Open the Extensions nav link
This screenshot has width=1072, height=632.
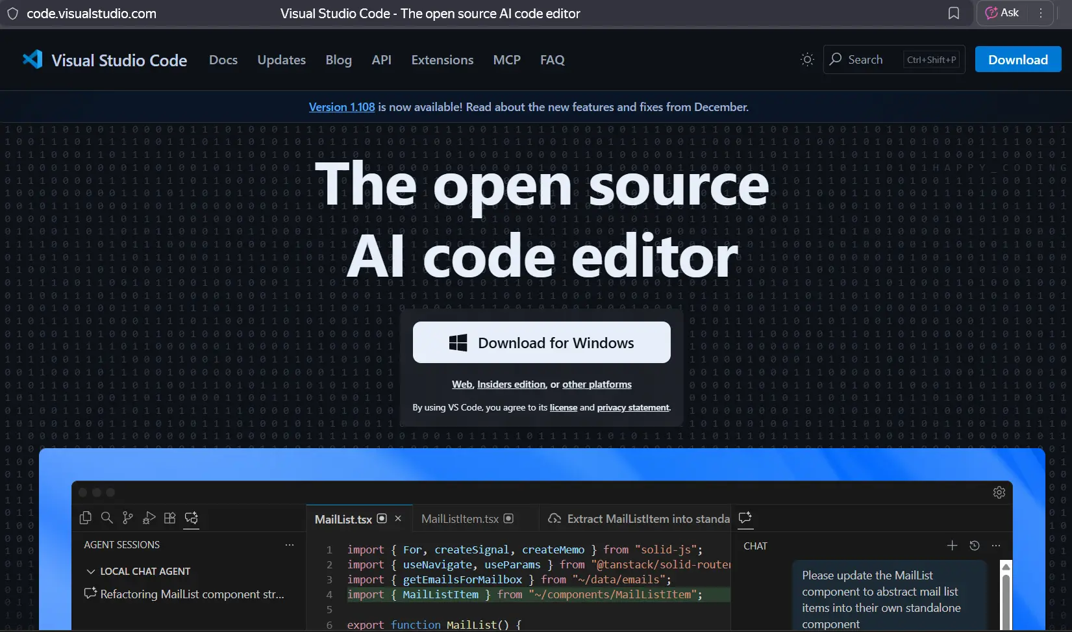coord(442,60)
